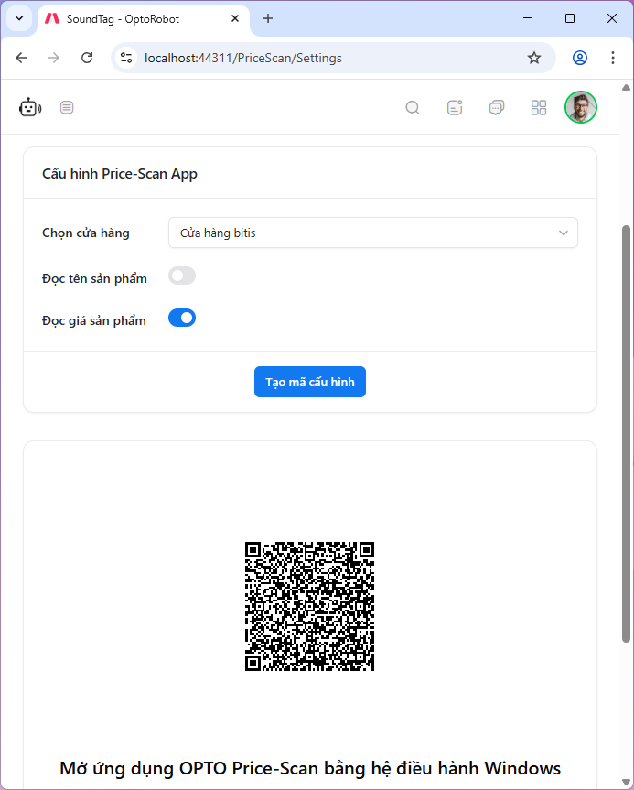Open the chat messages icon
This screenshot has height=790, width=634.
497,107
